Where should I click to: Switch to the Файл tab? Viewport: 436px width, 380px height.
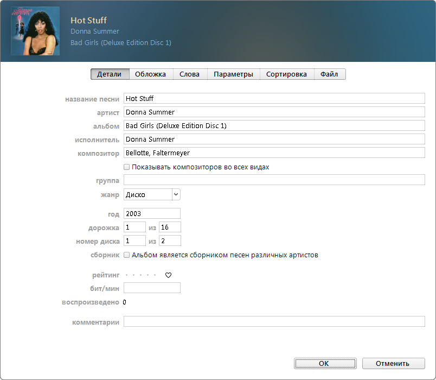[330, 74]
